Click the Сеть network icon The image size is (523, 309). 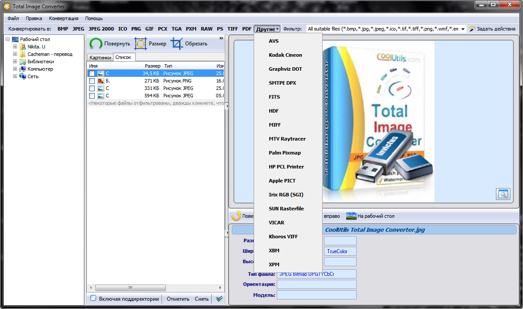[x=23, y=76]
